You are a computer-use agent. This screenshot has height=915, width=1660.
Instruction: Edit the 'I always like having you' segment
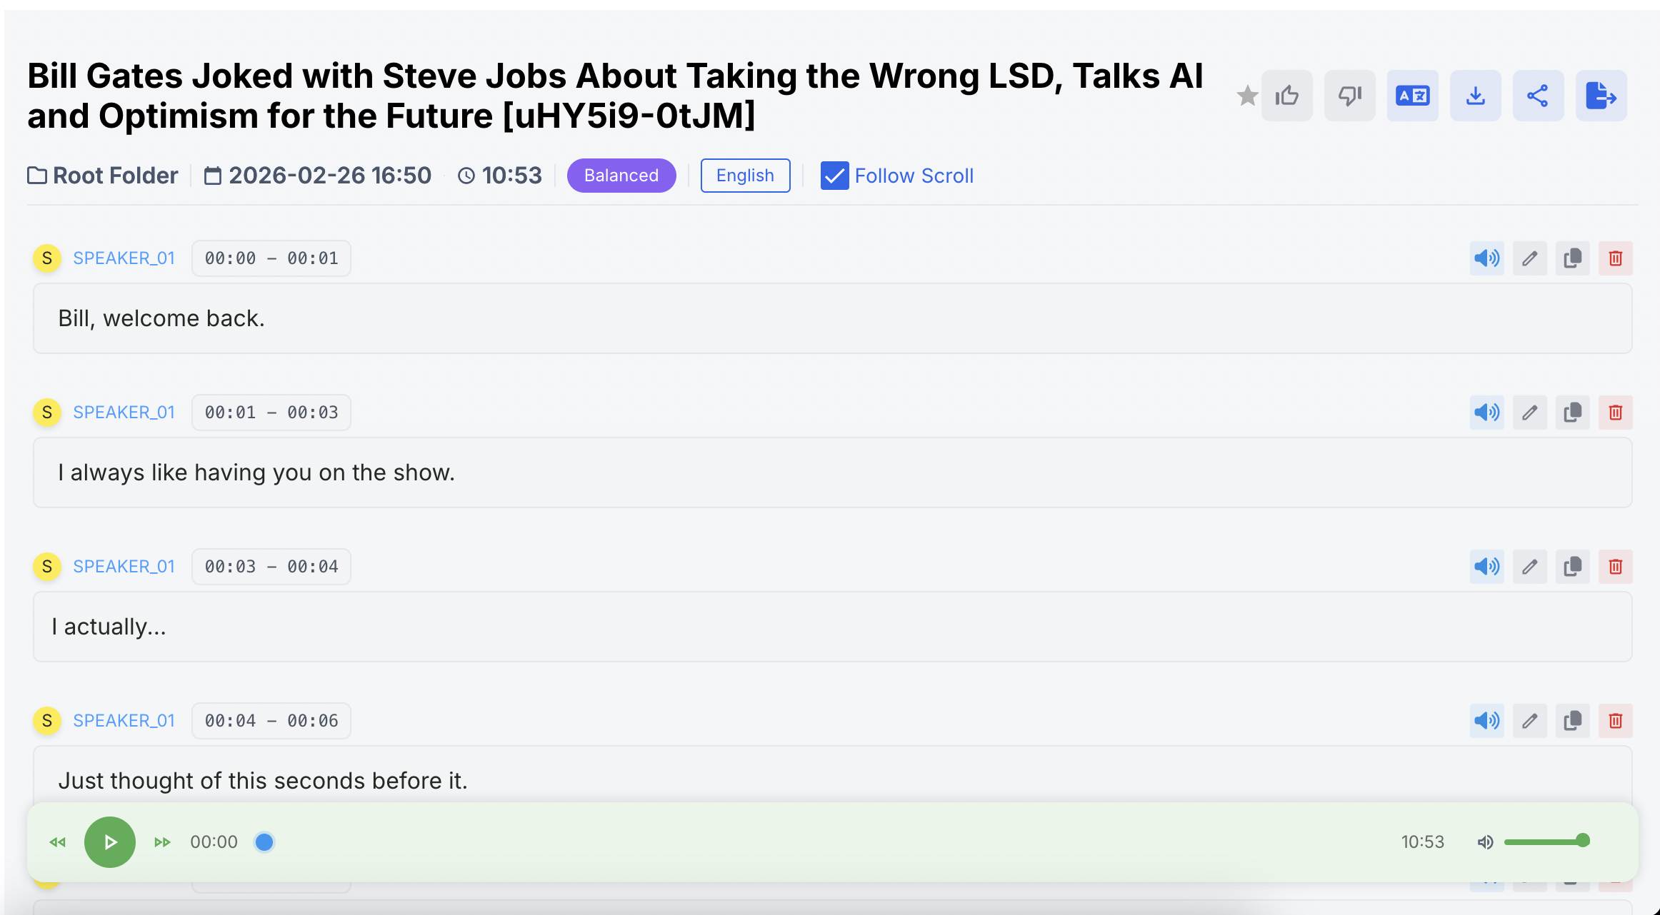click(x=1529, y=413)
